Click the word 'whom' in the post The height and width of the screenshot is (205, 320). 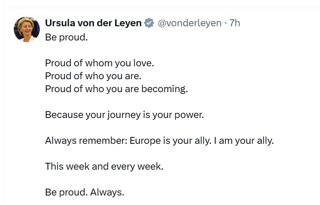click(99, 63)
